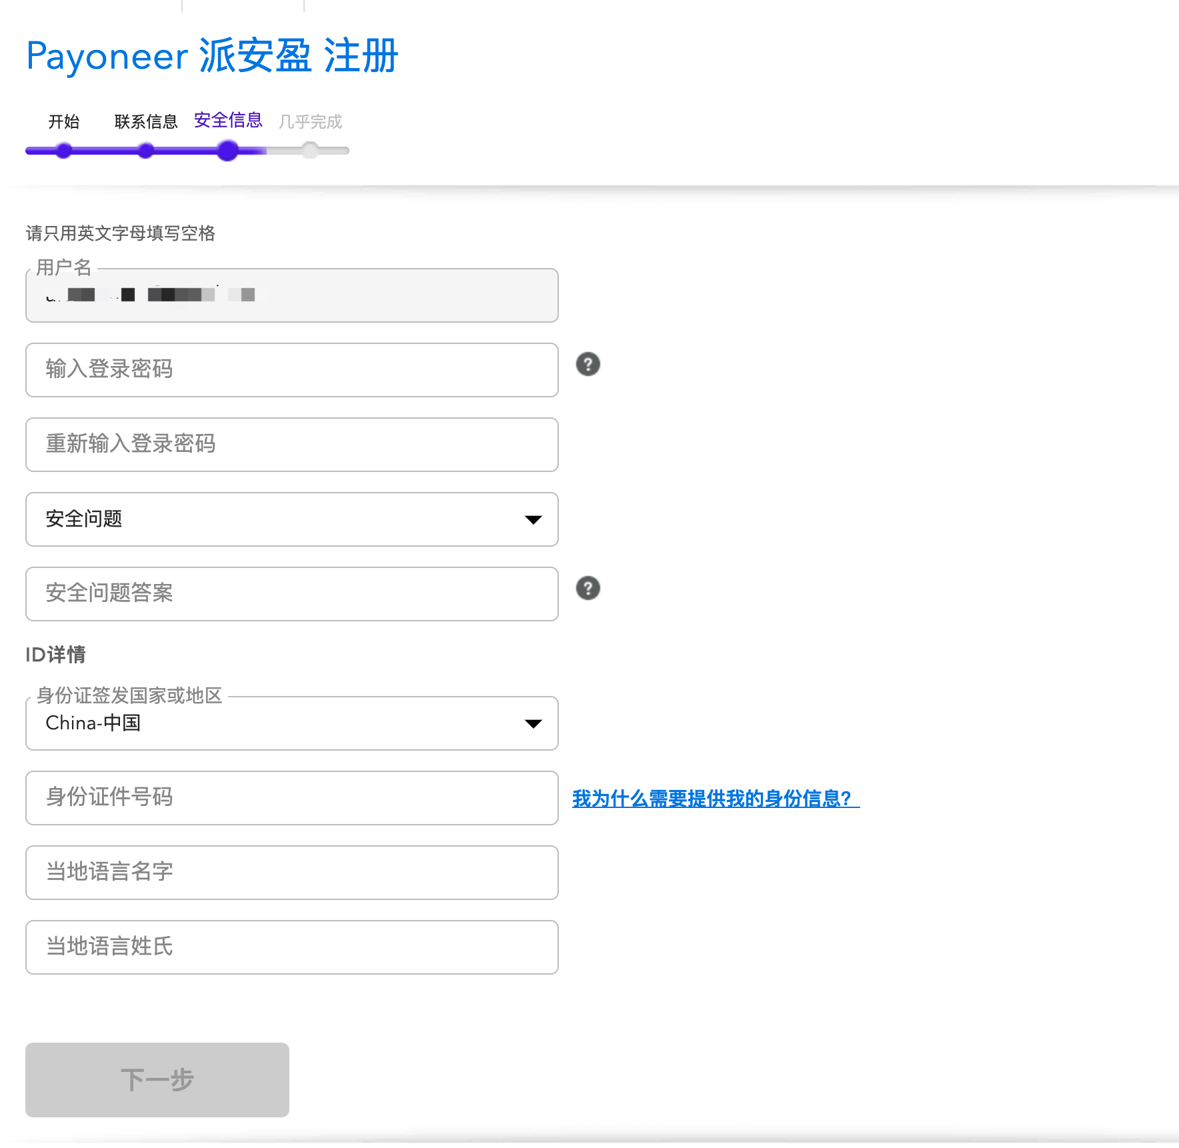Click the ID详情 section heading
1179x1148 pixels.
55,655
